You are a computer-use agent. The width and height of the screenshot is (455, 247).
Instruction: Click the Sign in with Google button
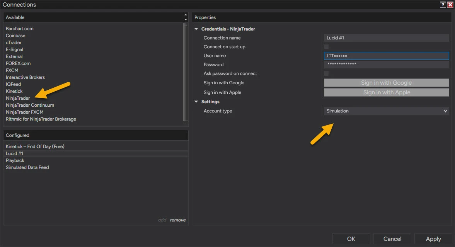386,83
